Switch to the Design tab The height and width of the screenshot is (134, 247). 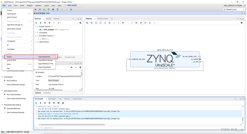click(49, 19)
